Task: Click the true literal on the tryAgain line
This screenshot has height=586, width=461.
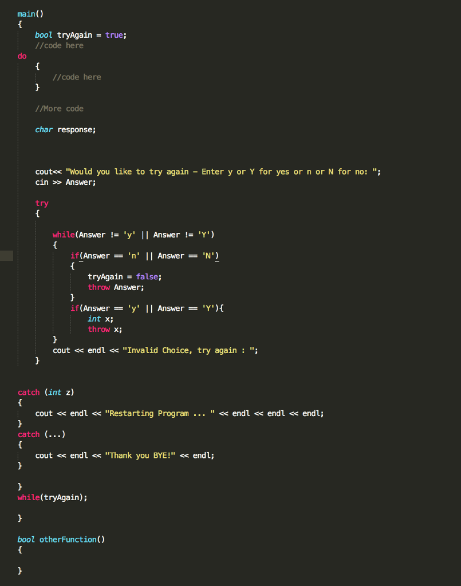Action: pyautogui.click(x=113, y=34)
